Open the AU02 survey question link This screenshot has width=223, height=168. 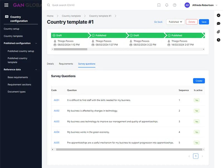(x=57, y=111)
